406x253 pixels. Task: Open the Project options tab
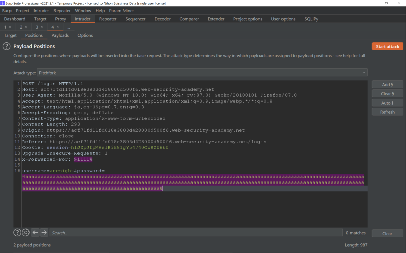click(x=248, y=19)
